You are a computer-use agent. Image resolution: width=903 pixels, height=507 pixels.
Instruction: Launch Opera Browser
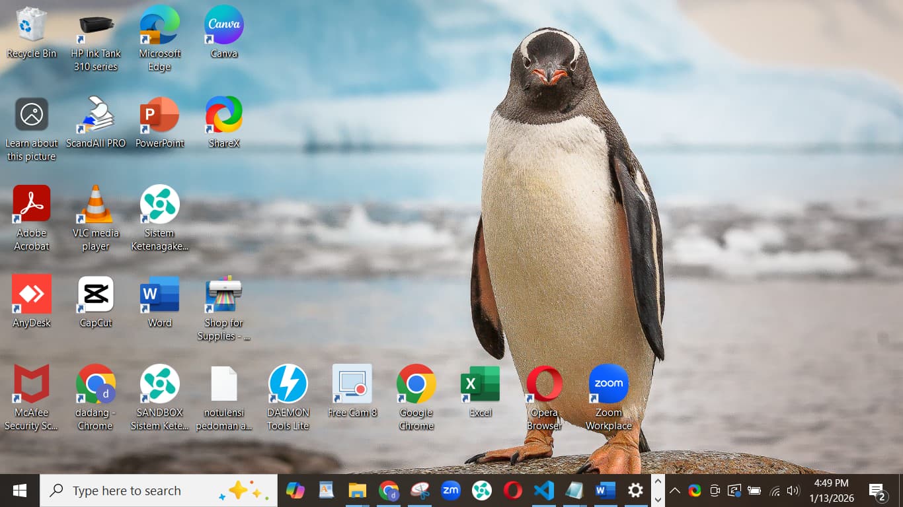click(x=543, y=382)
